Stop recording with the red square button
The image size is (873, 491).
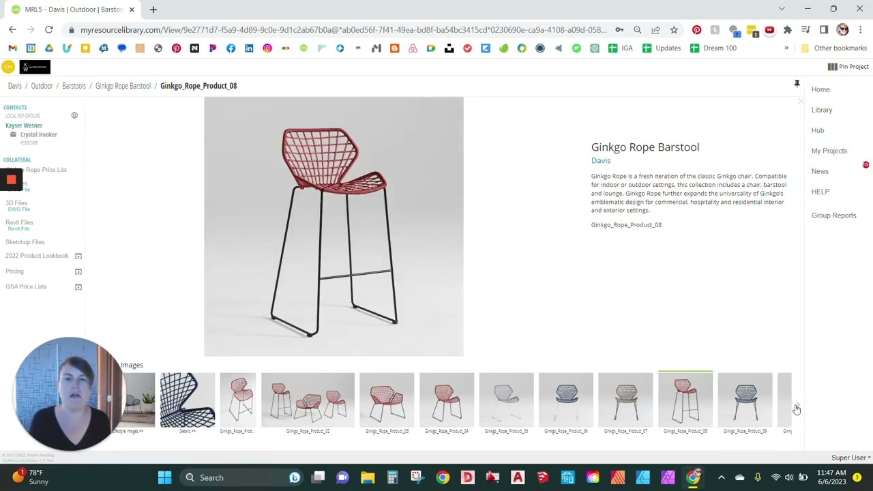11,179
